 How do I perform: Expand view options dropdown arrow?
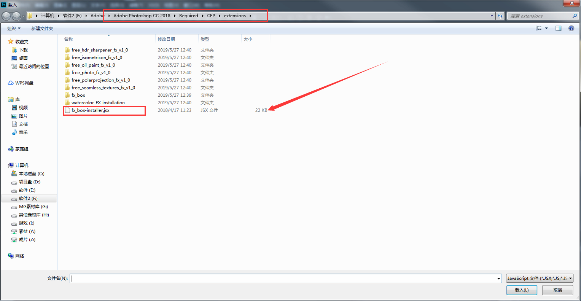tap(546, 28)
